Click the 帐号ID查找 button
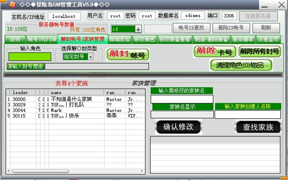 click(192, 28)
